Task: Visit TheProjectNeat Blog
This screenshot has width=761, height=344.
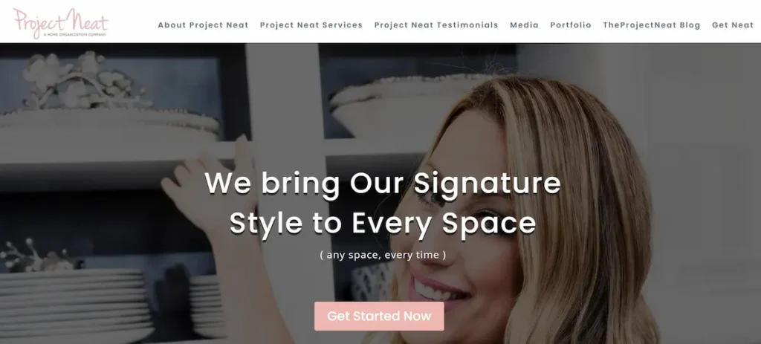Action: pos(651,25)
